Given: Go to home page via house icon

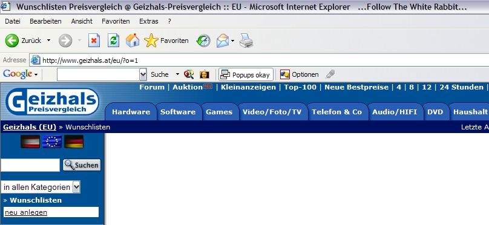Looking at the screenshot, I should 133,41.
